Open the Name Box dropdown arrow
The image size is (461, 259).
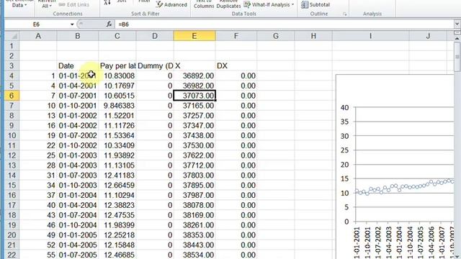click(72, 24)
